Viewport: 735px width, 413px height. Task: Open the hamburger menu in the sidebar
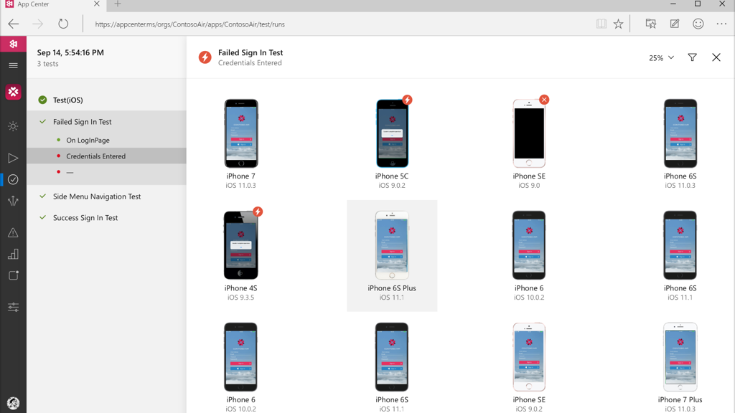click(13, 65)
